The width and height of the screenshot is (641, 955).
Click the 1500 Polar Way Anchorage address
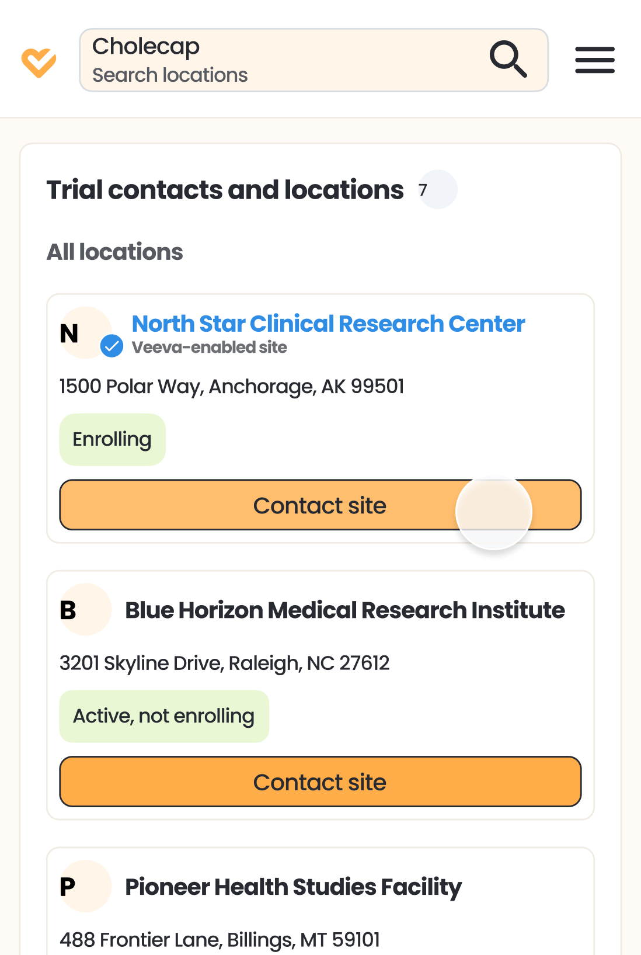point(232,386)
